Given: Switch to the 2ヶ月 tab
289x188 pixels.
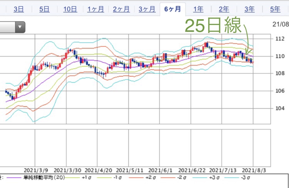Looking at the screenshot, I should pyautogui.click(x=121, y=9).
